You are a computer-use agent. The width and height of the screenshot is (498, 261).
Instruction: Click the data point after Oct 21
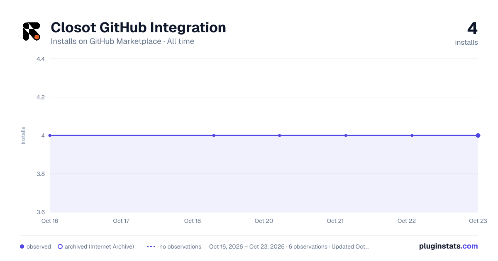click(x=346, y=135)
